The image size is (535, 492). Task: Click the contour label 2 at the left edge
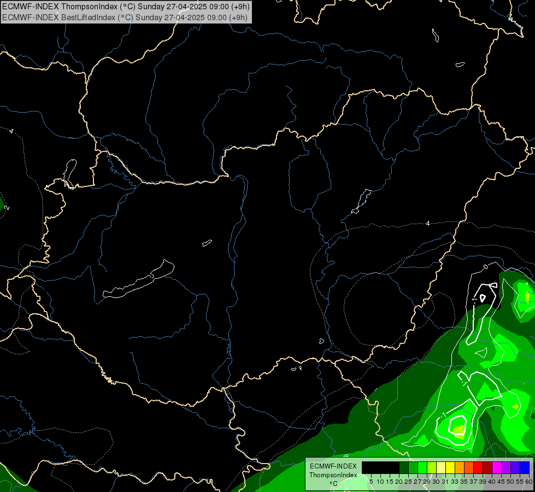click(x=7, y=208)
